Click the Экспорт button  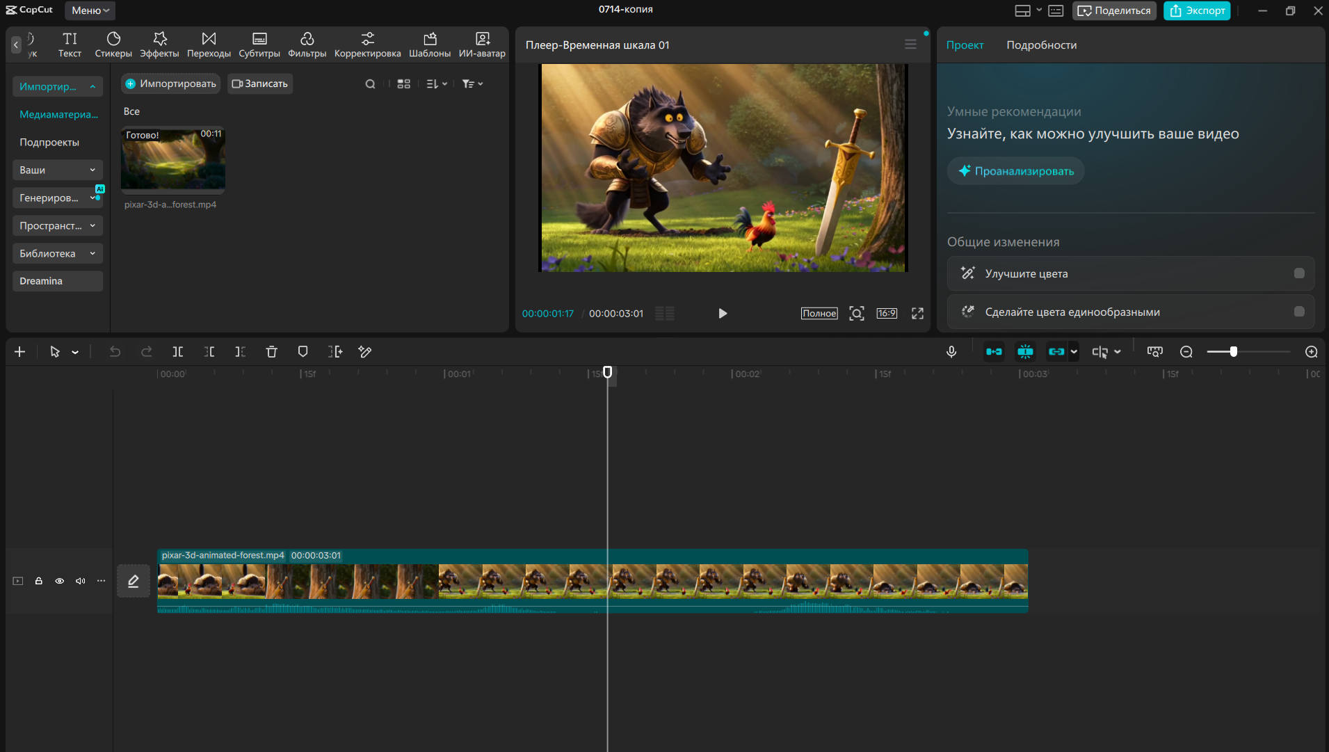(1197, 10)
